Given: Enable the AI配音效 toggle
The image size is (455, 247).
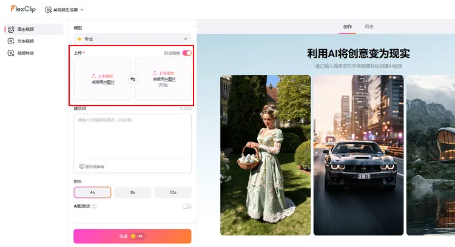Looking at the screenshot, I should 187,206.
